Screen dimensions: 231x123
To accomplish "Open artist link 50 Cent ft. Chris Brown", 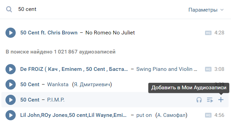I will pyautogui.click(x=49, y=33).
